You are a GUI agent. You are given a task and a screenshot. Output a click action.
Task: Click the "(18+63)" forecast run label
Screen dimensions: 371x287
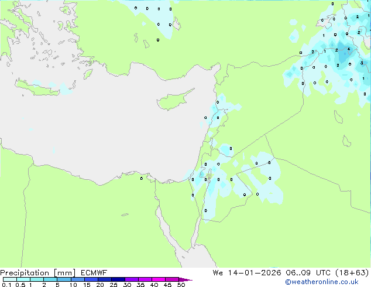[x=352, y=273]
